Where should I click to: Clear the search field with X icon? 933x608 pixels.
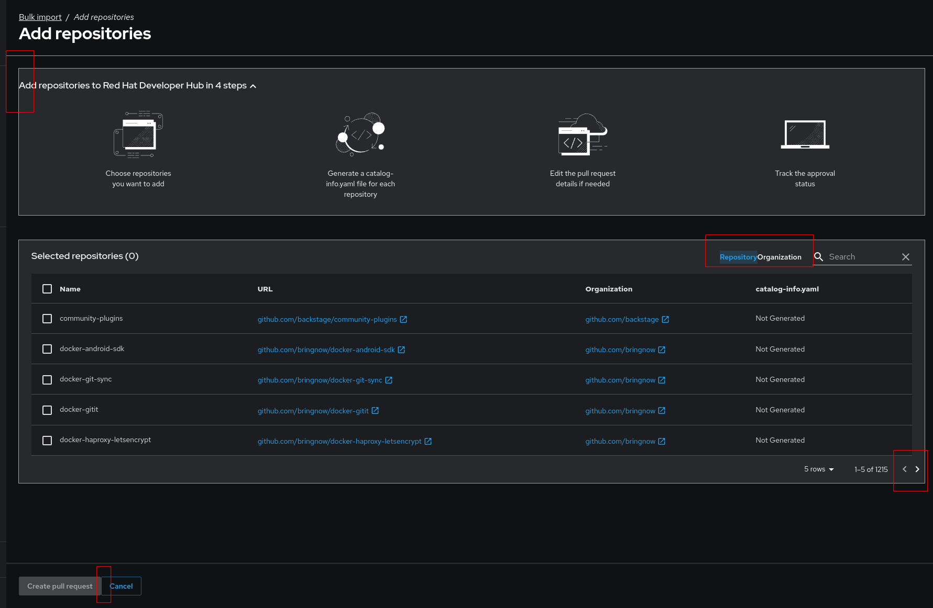(905, 257)
